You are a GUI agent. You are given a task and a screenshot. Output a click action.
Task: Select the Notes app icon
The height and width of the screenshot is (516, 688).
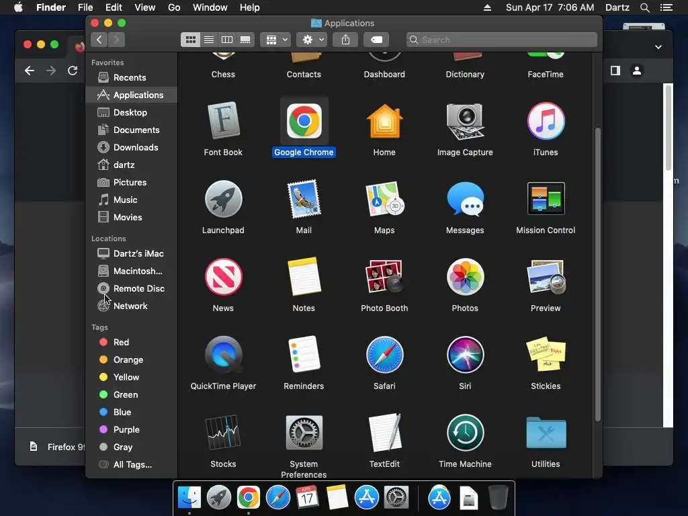tap(304, 277)
